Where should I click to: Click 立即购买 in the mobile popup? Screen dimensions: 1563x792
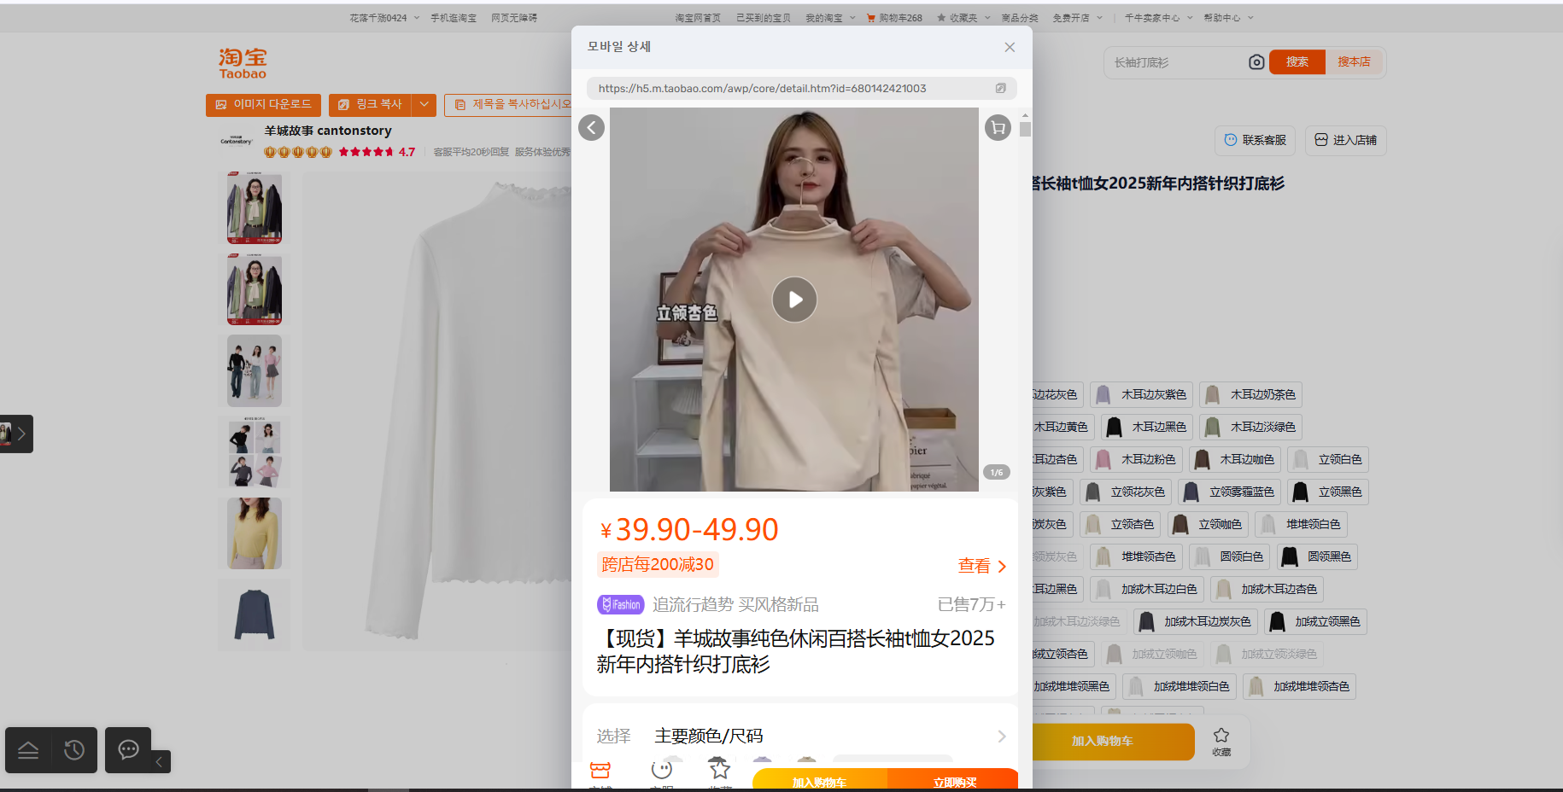[954, 780]
